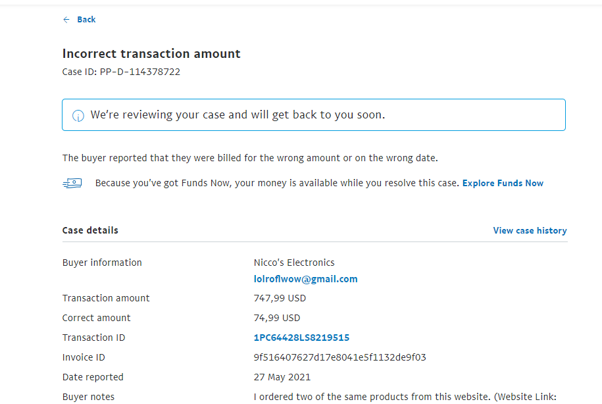The height and width of the screenshot is (404, 602).
Task: Click the reviewing your case banner message
Action: (x=238, y=115)
